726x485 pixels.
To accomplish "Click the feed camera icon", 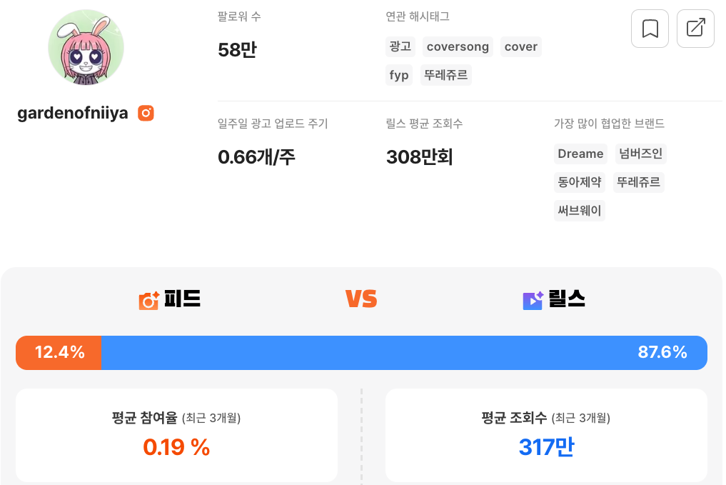I will pyautogui.click(x=148, y=301).
